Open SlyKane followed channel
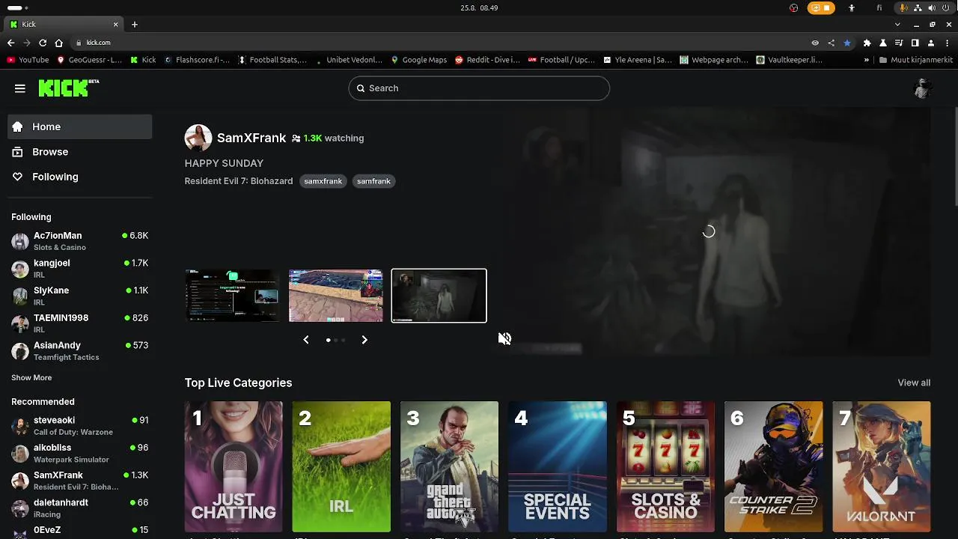The height and width of the screenshot is (539, 958). click(x=79, y=296)
